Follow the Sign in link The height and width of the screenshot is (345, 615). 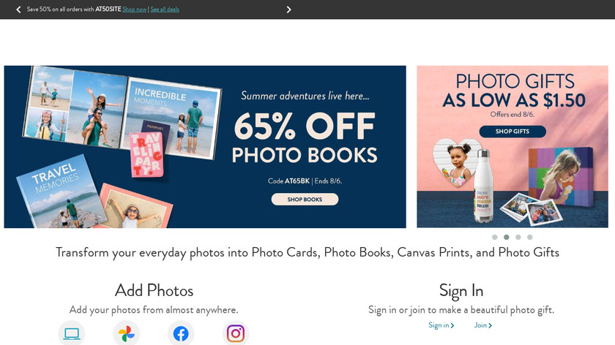(439, 325)
